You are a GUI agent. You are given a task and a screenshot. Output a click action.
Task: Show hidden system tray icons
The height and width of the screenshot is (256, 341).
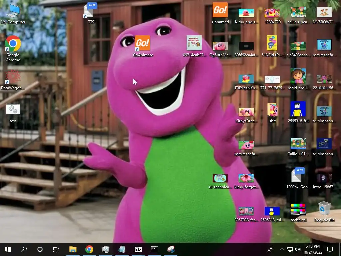point(282,249)
